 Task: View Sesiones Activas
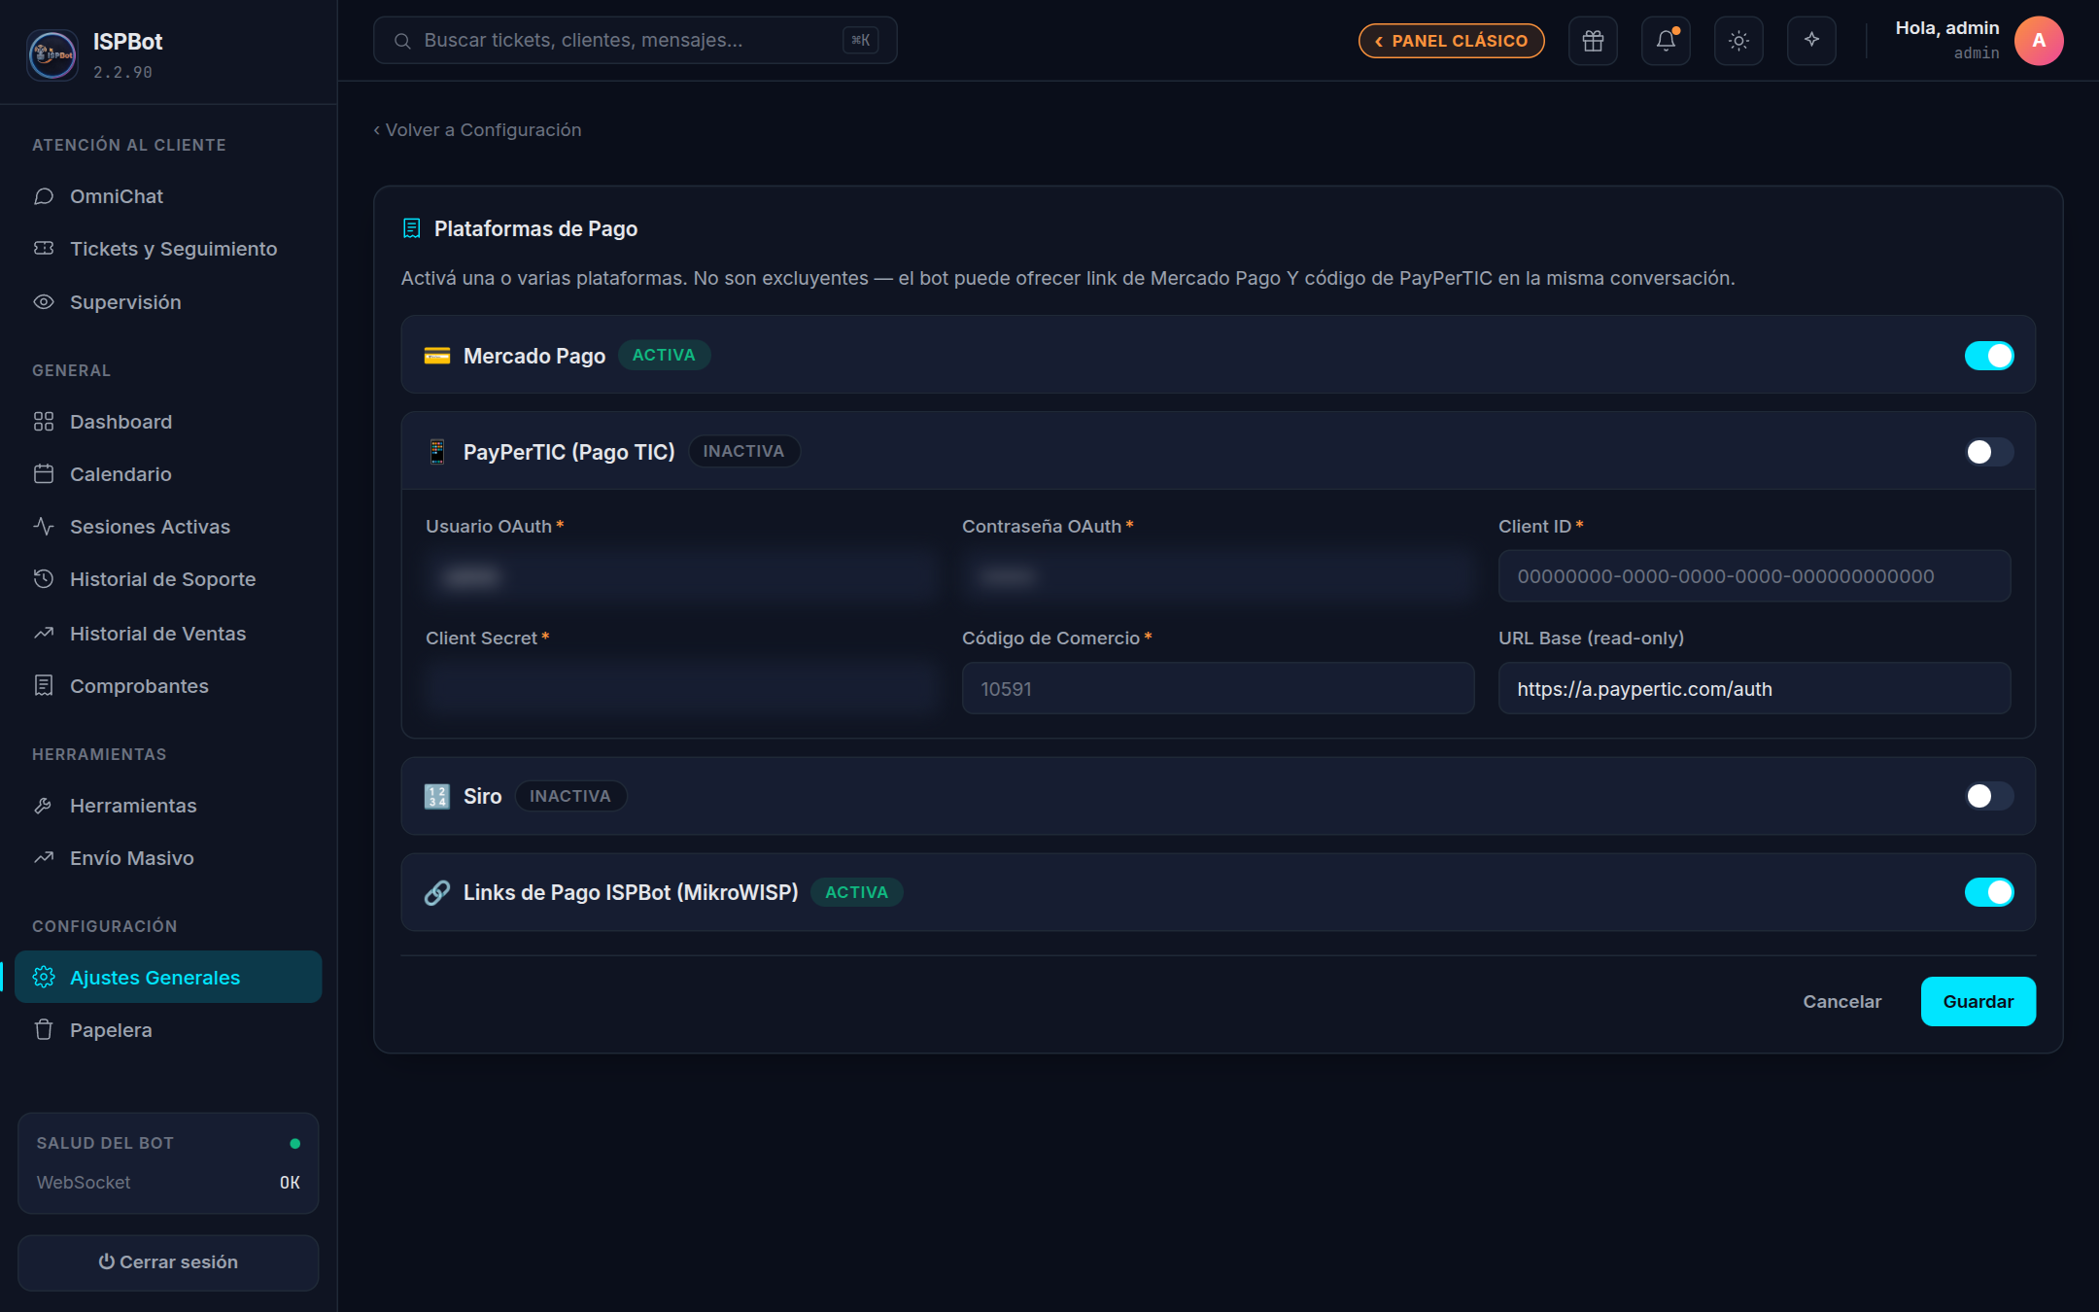(x=168, y=527)
